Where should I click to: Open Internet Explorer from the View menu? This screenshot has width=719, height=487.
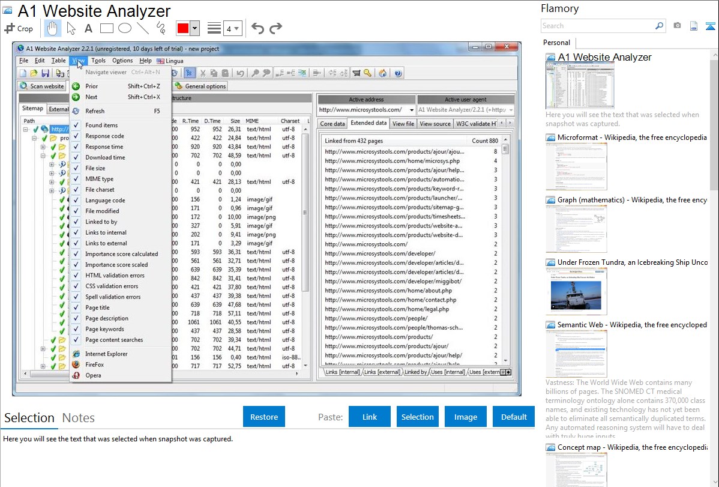[x=121, y=354]
